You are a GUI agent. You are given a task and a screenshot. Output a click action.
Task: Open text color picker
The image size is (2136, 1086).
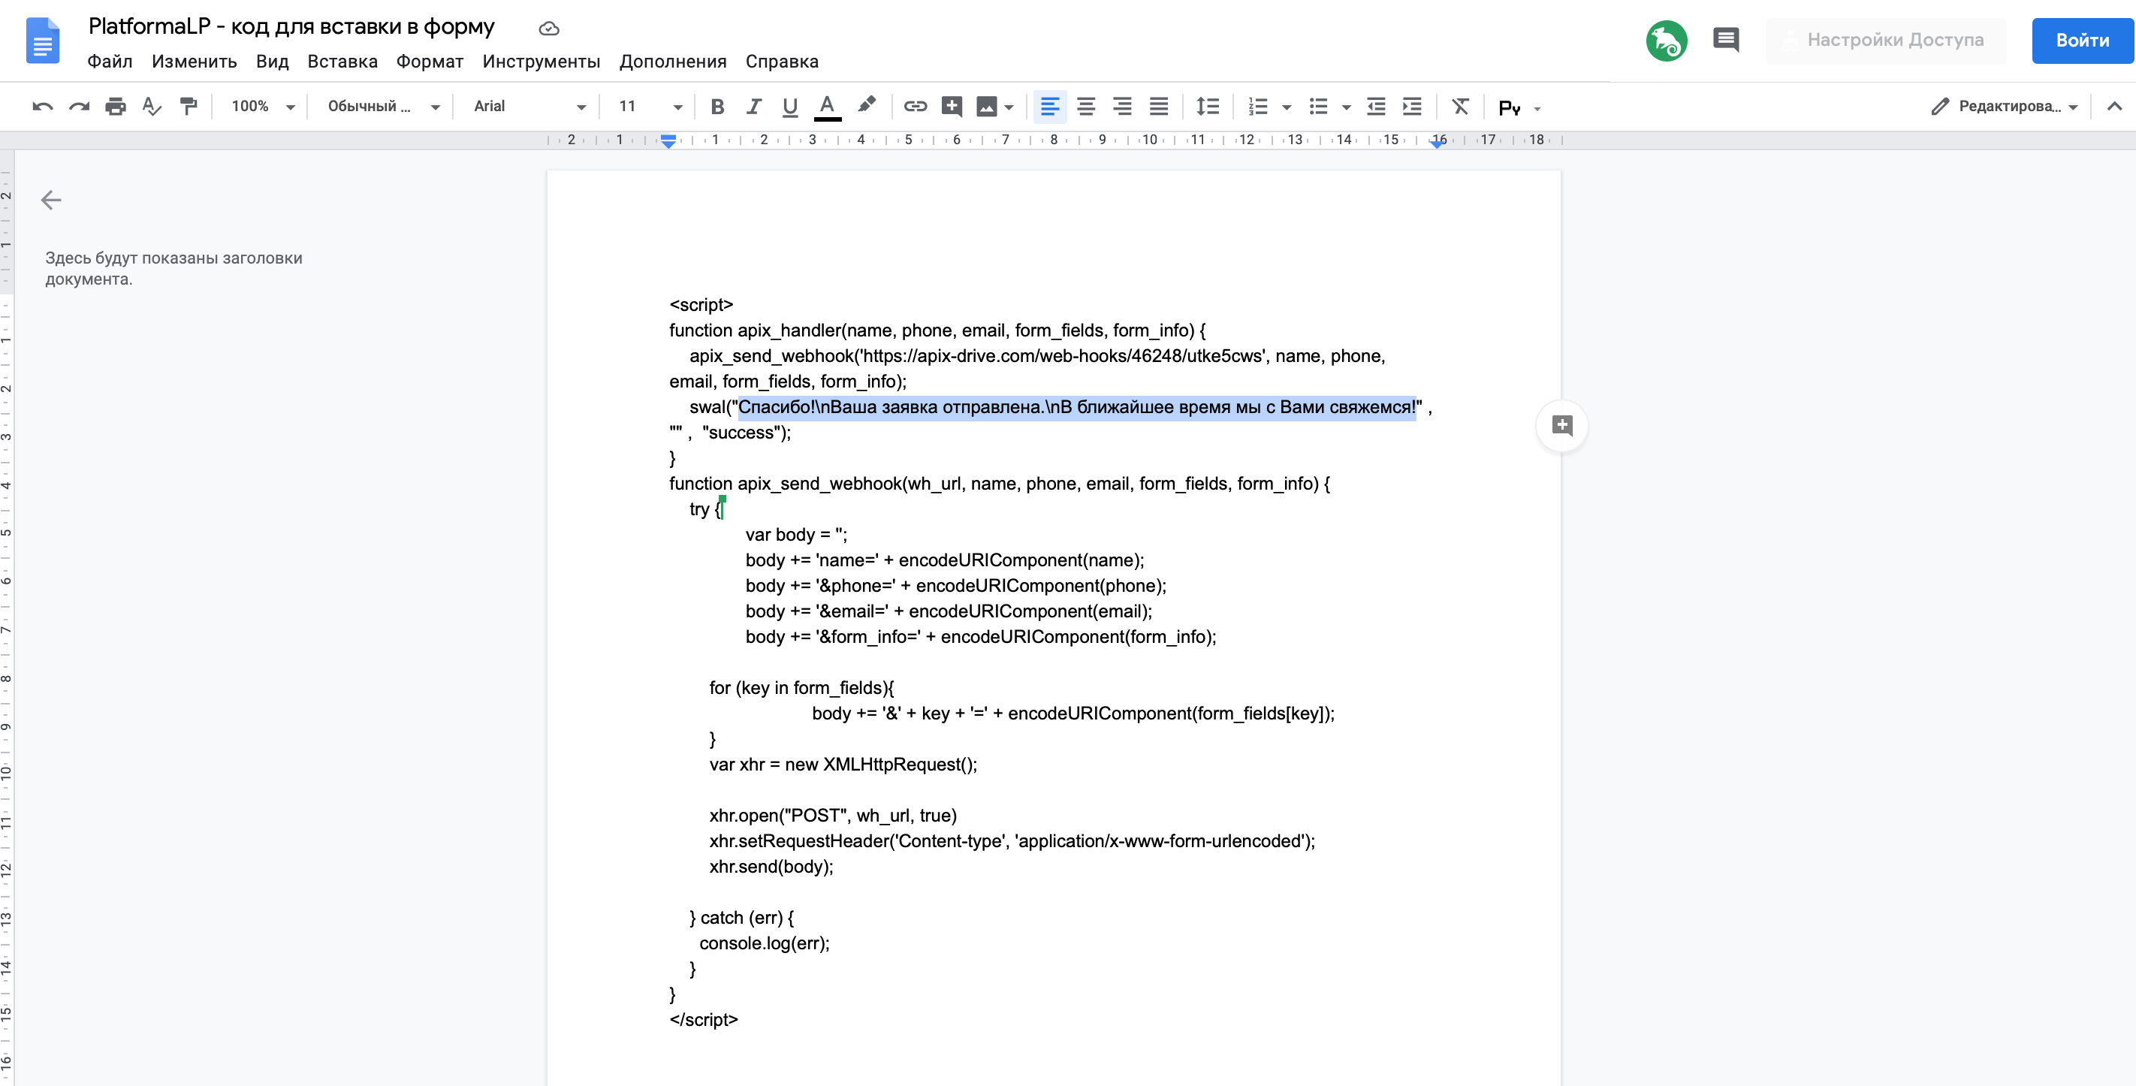pos(827,106)
